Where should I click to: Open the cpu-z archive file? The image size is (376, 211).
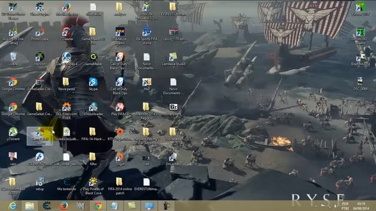[173, 34]
